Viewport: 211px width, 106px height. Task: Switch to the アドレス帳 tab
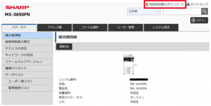54,27
